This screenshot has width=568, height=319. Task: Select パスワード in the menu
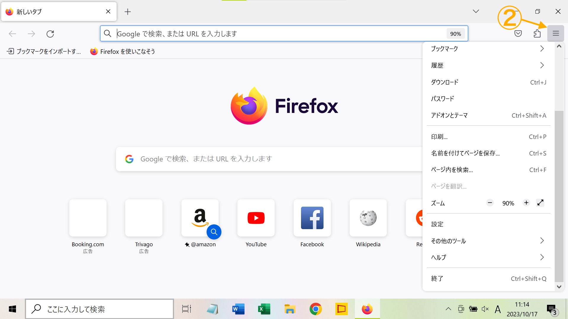click(488, 99)
